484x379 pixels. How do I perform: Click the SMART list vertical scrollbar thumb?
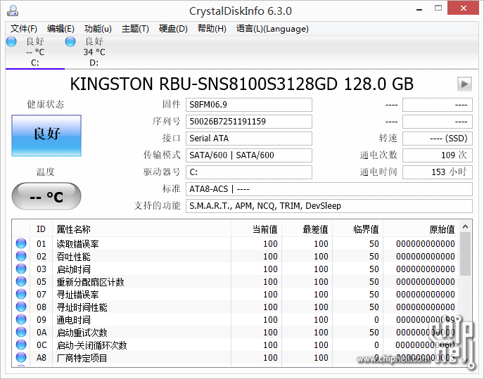pyautogui.click(x=465, y=254)
